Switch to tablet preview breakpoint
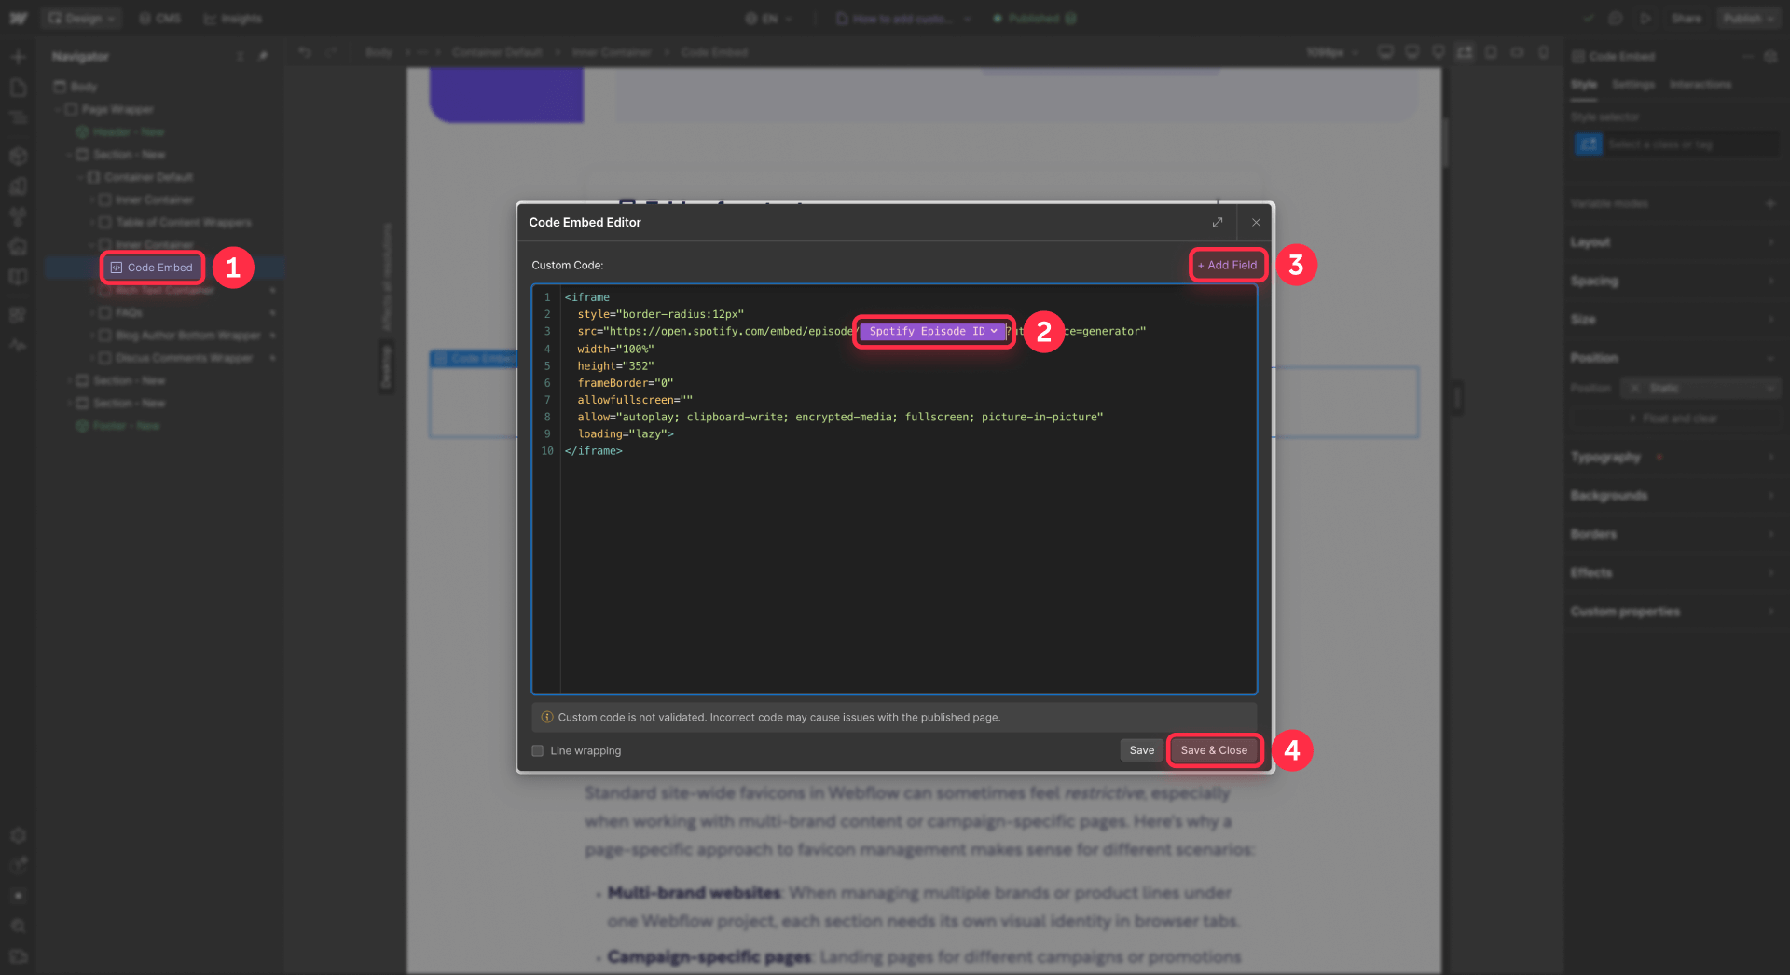 pyautogui.click(x=1491, y=52)
